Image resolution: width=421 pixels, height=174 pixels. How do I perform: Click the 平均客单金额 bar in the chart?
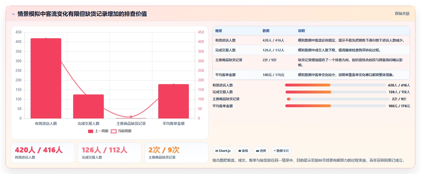[x=173, y=101]
